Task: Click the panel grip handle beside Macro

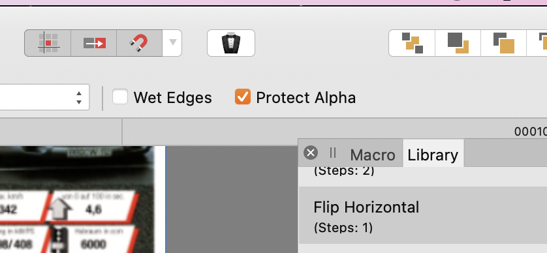Action: click(x=333, y=153)
